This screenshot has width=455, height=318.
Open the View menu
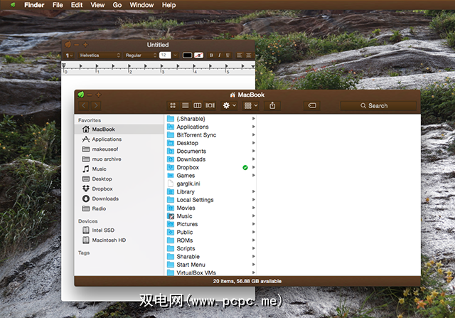click(97, 5)
